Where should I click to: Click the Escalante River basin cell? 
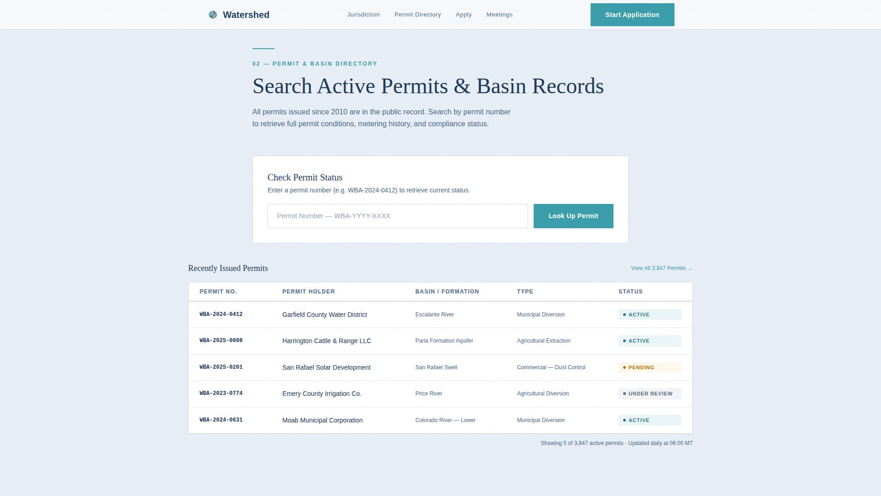tap(435, 315)
